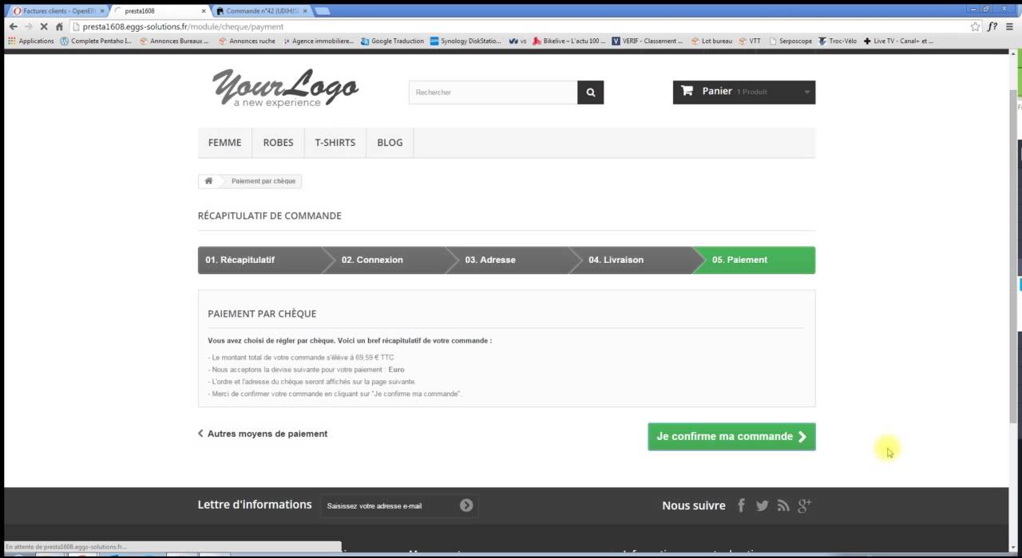Image resolution: width=1022 pixels, height=558 pixels.
Task: Stop the page loading with X
Action: tap(44, 26)
